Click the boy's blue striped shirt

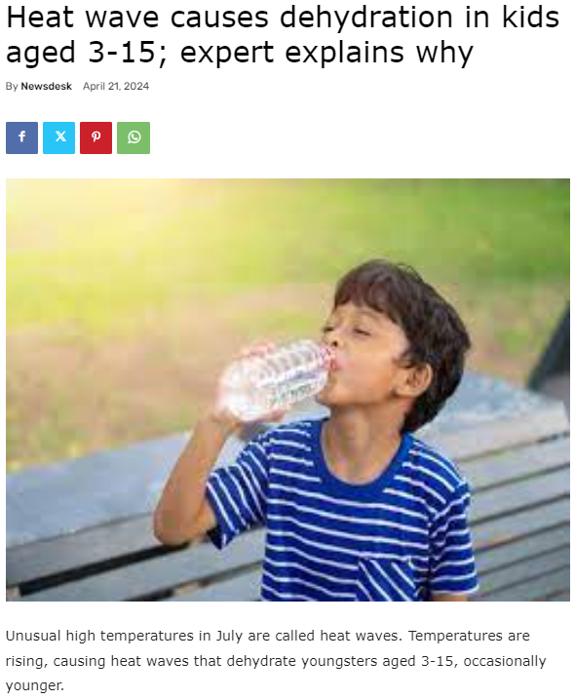point(344,514)
